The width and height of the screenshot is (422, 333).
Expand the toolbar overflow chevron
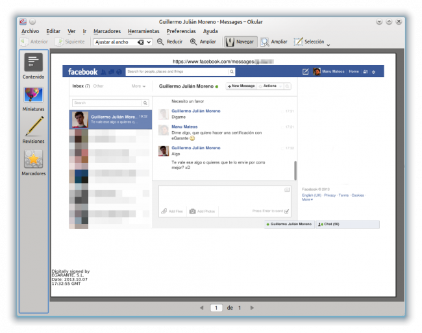tap(329, 45)
